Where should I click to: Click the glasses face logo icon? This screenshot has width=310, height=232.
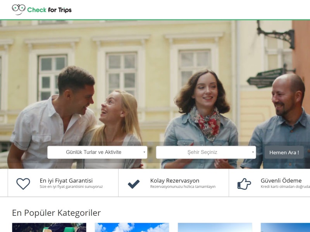coord(18,9)
